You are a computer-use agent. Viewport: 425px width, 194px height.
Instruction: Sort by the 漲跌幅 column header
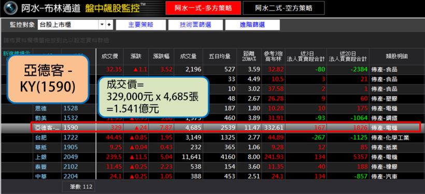pos(161,56)
